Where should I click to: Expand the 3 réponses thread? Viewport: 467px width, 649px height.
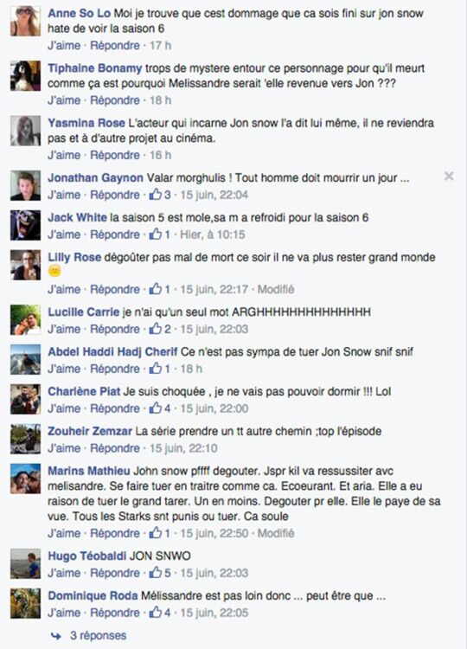98,635
